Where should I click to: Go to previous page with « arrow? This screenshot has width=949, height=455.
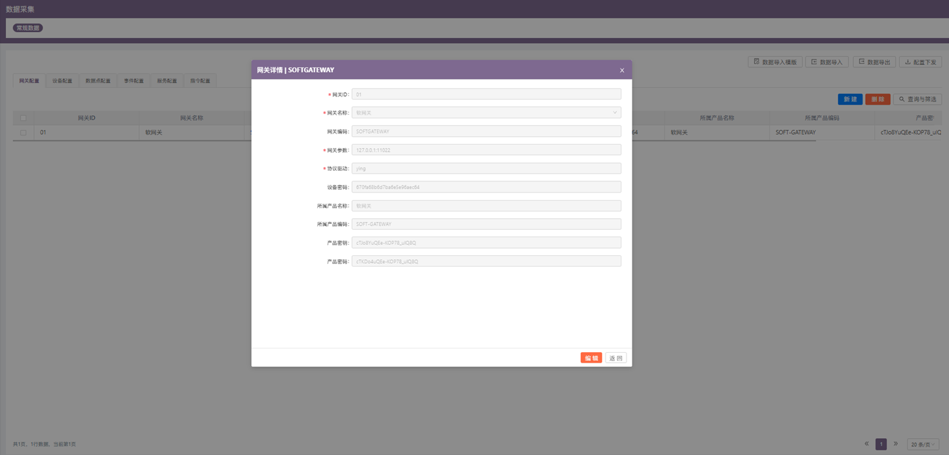pyautogui.click(x=867, y=444)
